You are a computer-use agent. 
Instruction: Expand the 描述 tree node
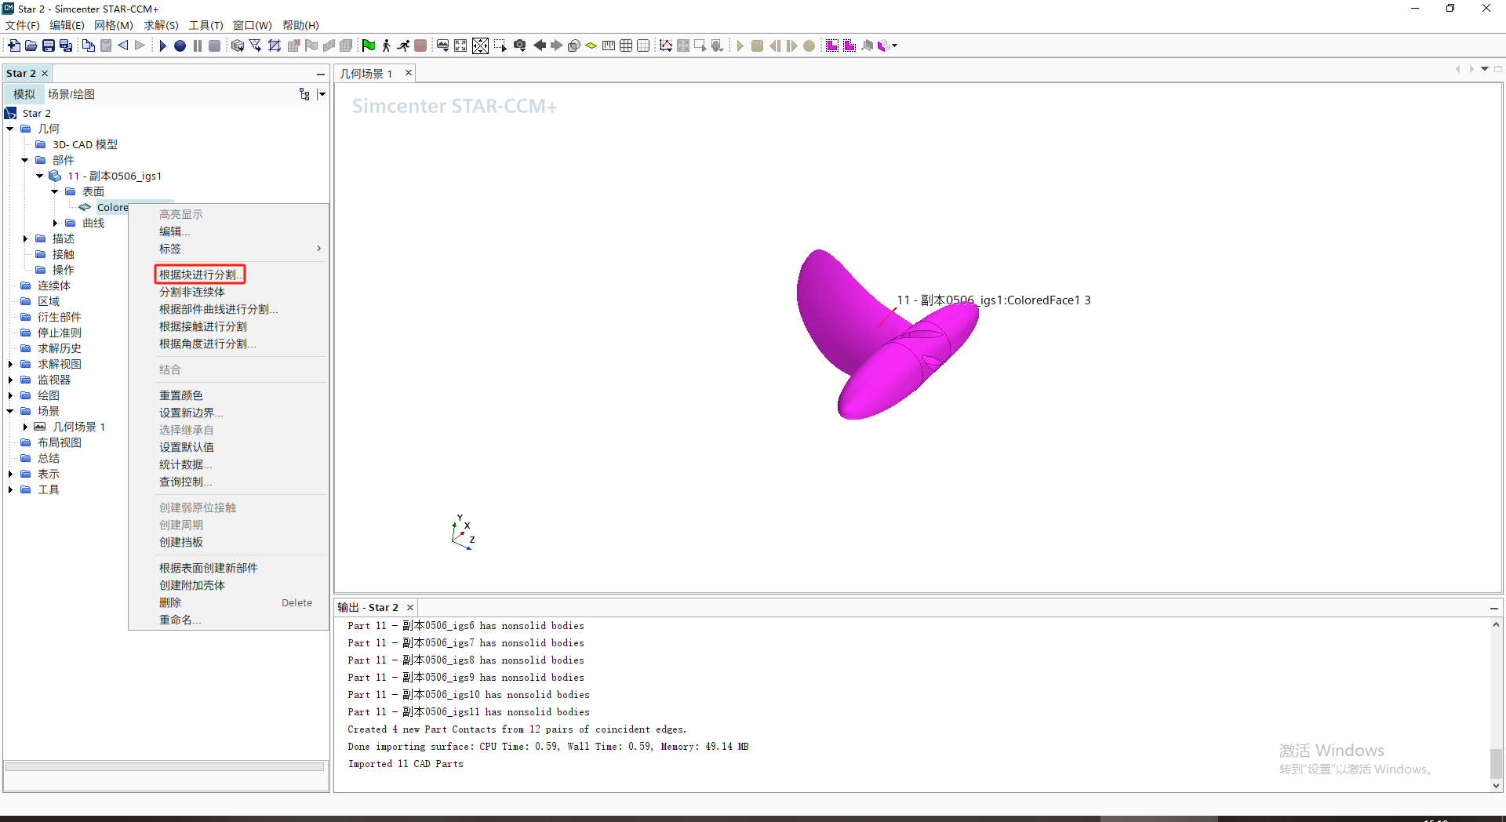[25, 238]
